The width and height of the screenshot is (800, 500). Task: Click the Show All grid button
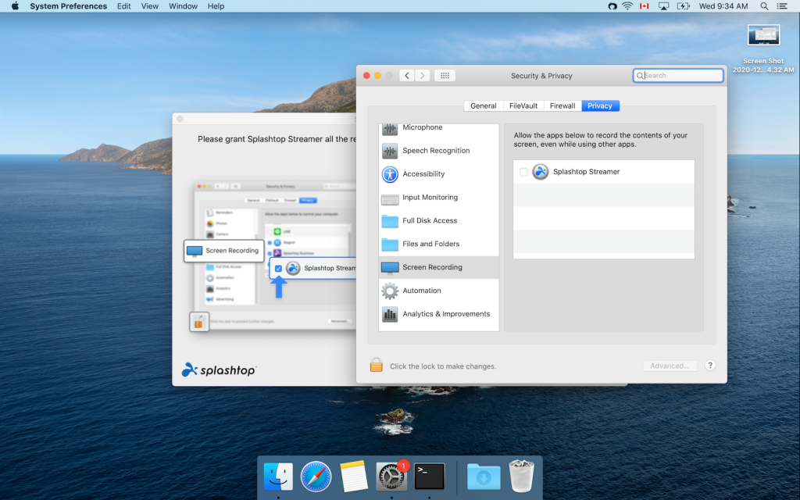445,76
